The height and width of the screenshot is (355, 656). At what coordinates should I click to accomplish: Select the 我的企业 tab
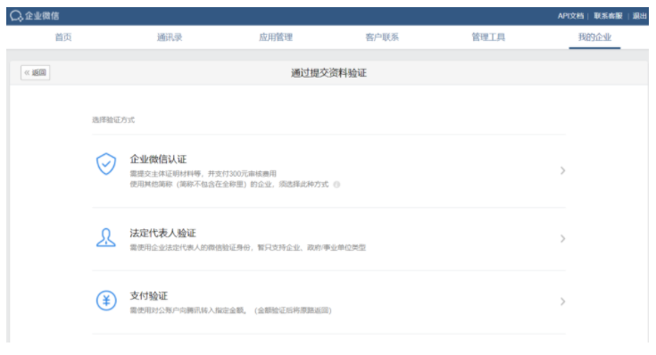pyautogui.click(x=594, y=37)
